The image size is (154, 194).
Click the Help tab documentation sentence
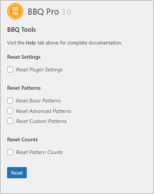click(x=65, y=43)
